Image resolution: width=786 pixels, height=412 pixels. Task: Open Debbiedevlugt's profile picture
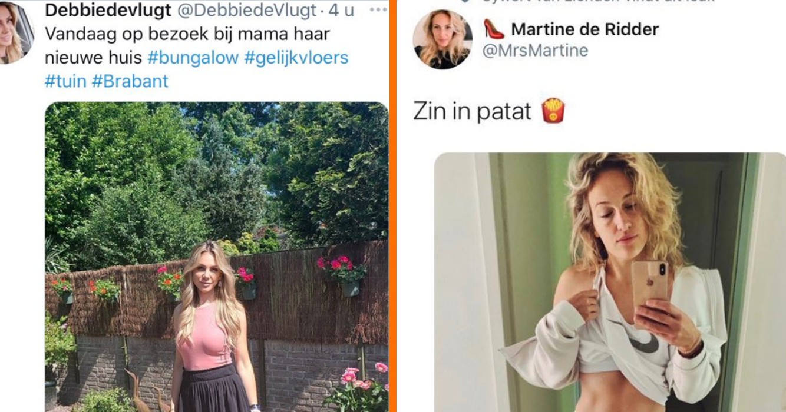13,32
